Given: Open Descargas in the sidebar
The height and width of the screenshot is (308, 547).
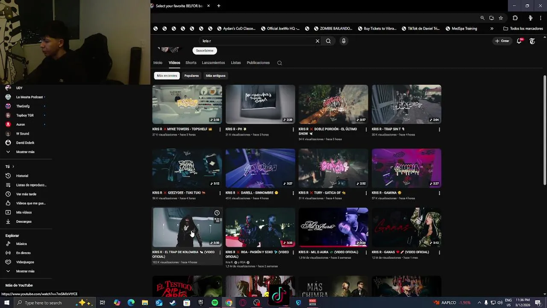Looking at the screenshot, I should (x=24, y=222).
